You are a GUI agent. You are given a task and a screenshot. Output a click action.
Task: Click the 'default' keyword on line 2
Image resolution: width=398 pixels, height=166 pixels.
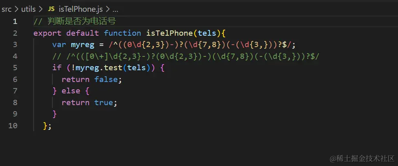tap(83, 33)
